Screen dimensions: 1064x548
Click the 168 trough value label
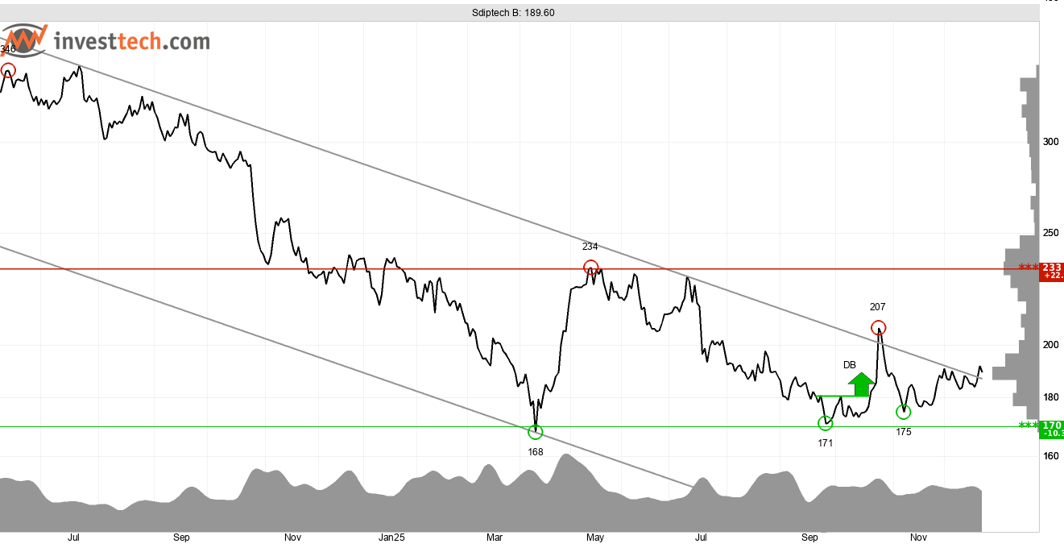pyautogui.click(x=536, y=451)
